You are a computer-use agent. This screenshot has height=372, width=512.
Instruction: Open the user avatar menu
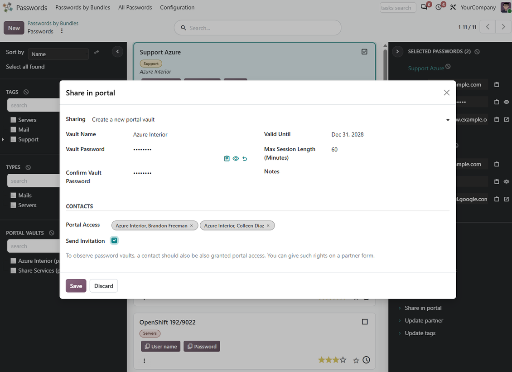click(x=506, y=7)
